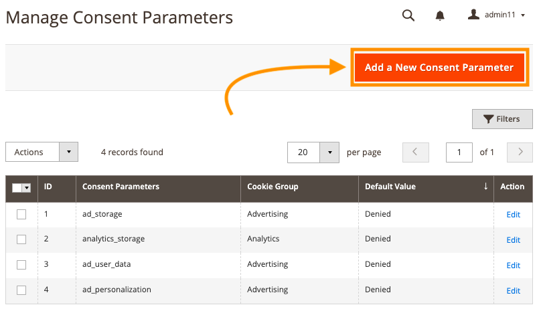This screenshot has height=313, width=539.
Task: Open the notifications bell
Action: coord(440,15)
